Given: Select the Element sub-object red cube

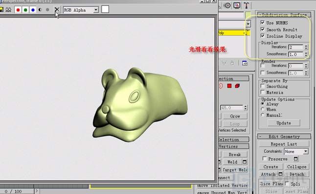Looking at the screenshot, I should click(x=237, y=86).
